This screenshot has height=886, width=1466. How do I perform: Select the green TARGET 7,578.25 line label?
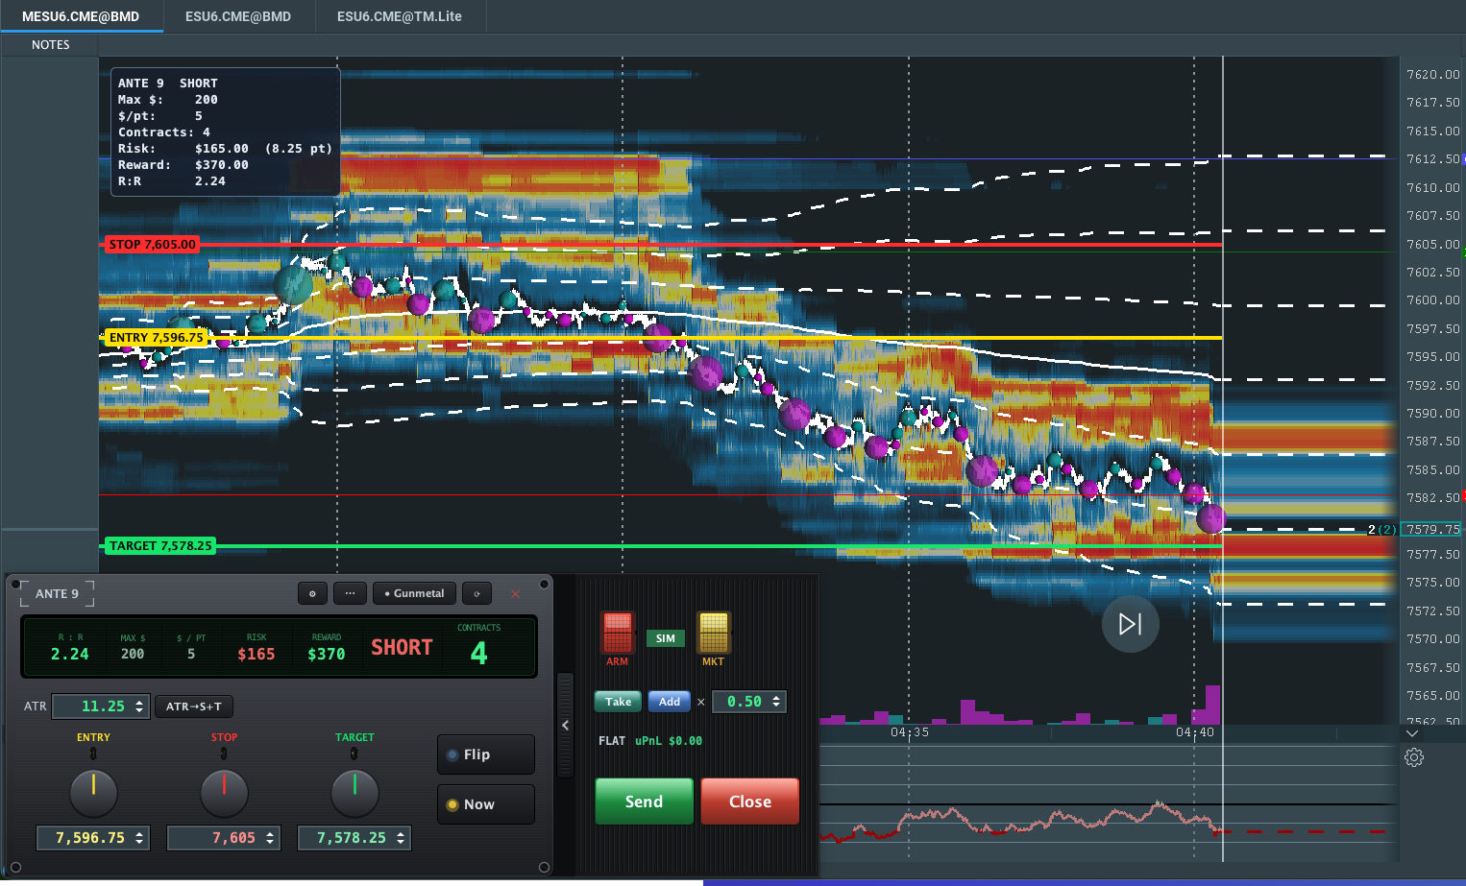(159, 546)
